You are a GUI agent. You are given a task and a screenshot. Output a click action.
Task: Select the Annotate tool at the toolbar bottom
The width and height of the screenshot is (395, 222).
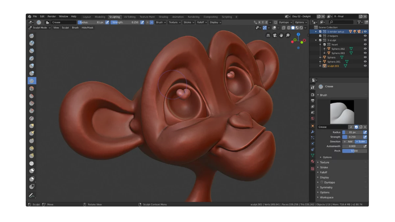tap(32, 195)
